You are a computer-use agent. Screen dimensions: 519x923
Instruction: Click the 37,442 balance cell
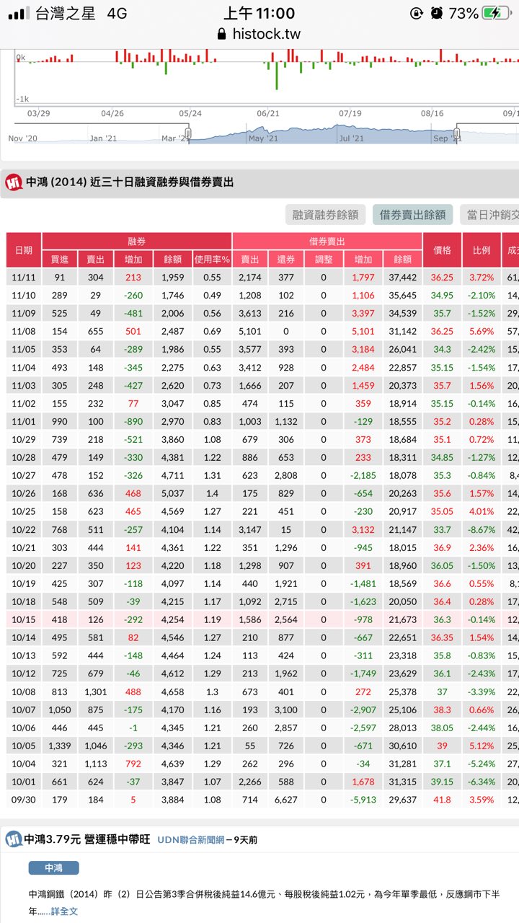(x=402, y=277)
